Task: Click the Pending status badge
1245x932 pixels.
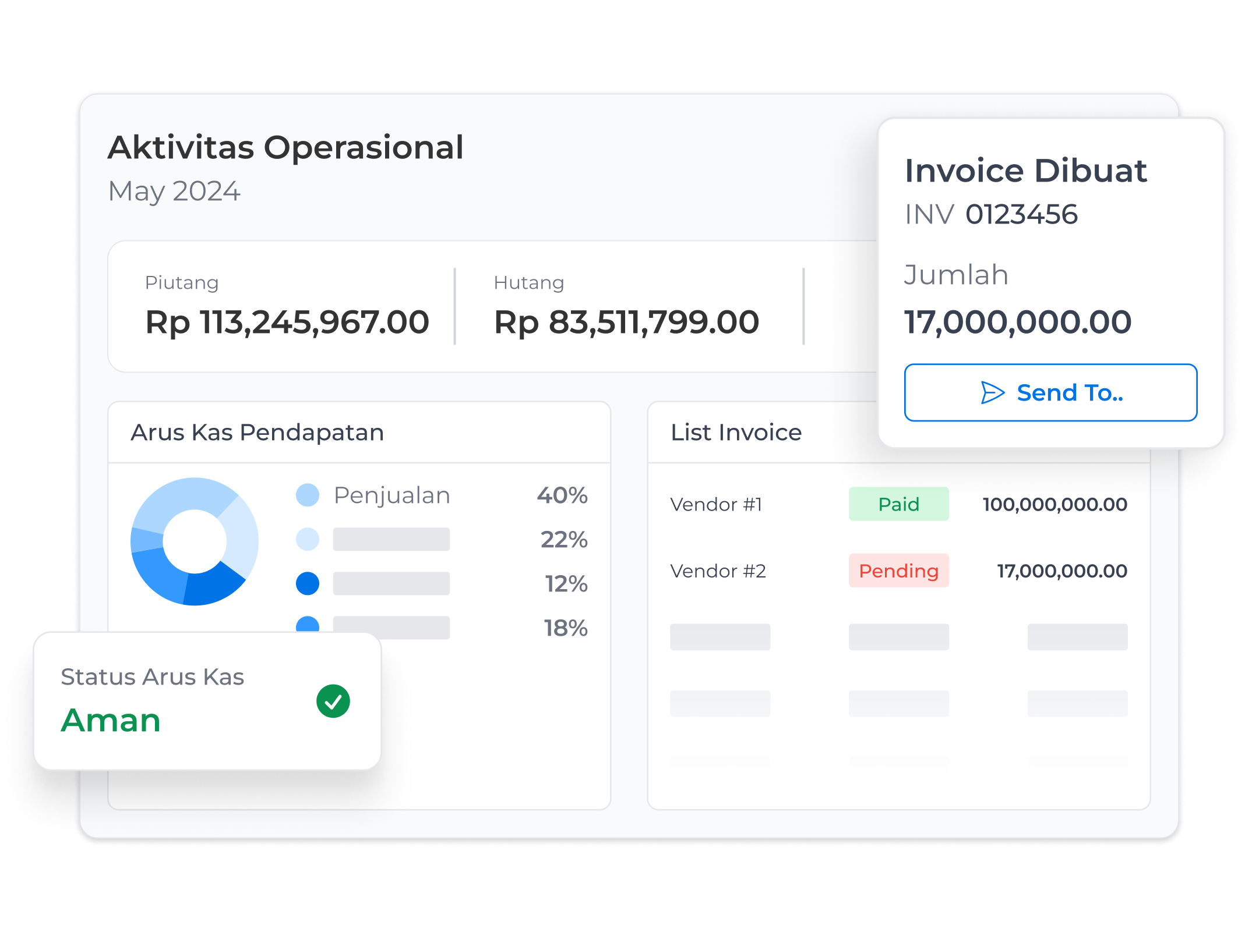Action: (x=898, y=570)
